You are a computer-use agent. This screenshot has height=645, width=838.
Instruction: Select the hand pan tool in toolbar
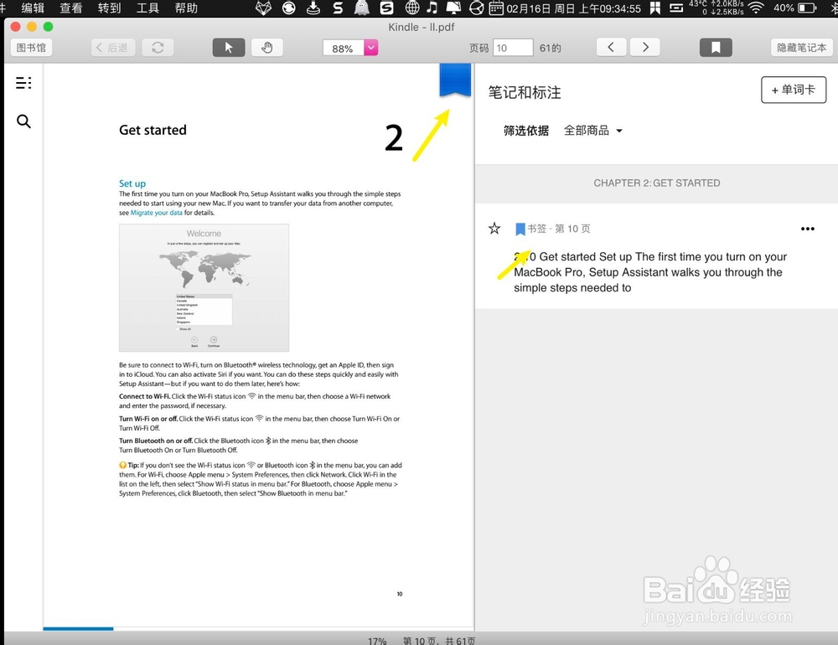coord(266,47)
